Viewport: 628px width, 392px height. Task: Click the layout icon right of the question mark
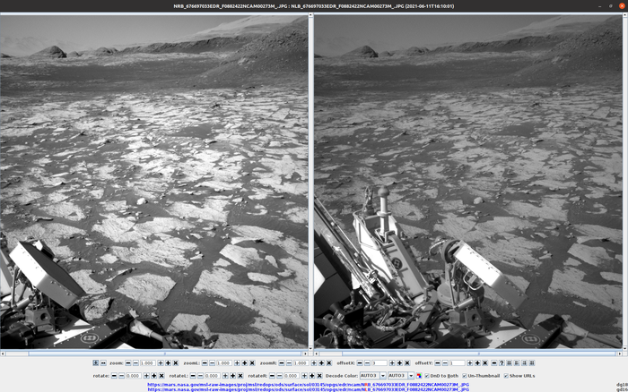click(509, 362)
